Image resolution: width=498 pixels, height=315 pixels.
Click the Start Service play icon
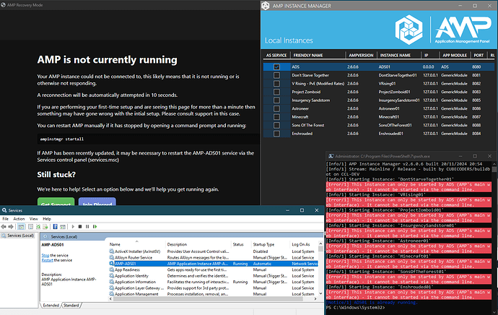tap(73, 227)
